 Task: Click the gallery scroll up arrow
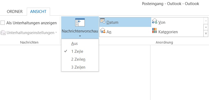click(x=206, y=21)
